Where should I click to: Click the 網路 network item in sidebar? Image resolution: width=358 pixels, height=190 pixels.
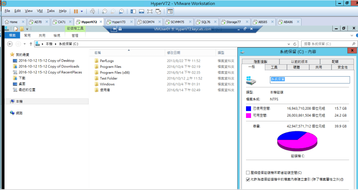pyautogui.click(x=19, y=113)
